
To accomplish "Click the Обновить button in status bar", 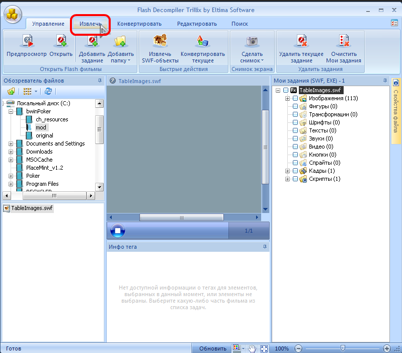I will coord(213,348).
